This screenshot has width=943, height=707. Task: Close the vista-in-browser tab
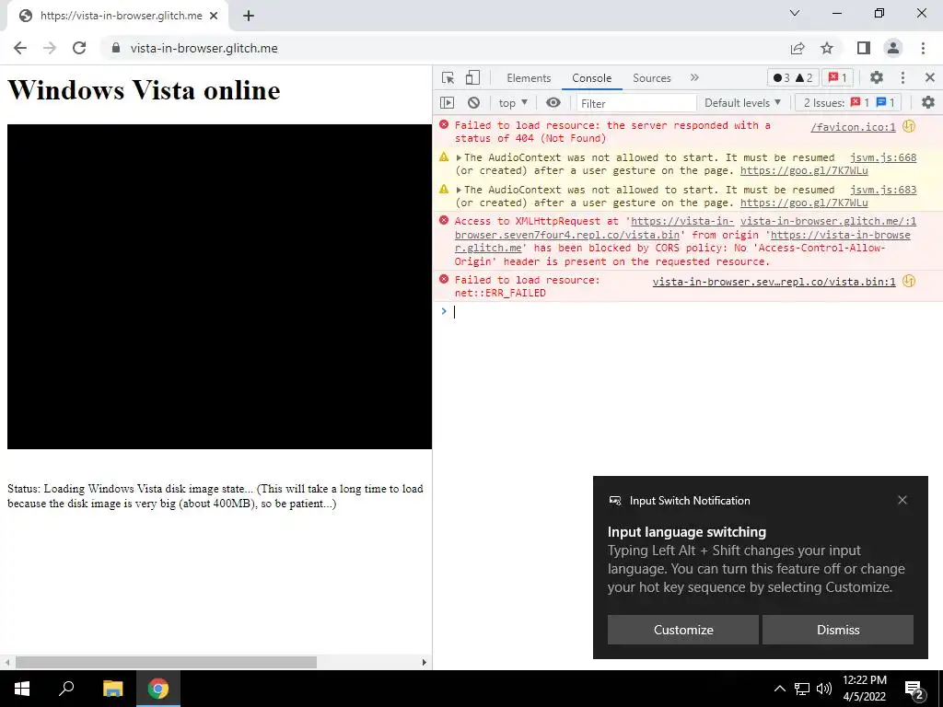[214, 16]
